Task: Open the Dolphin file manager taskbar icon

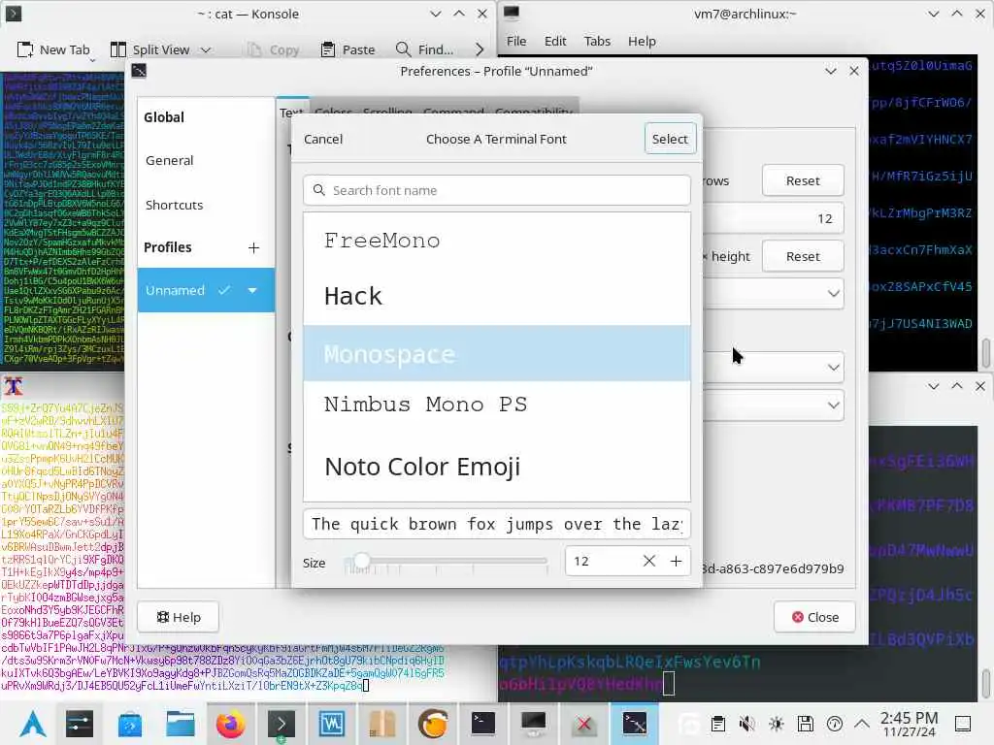Action: coord(181,724)
